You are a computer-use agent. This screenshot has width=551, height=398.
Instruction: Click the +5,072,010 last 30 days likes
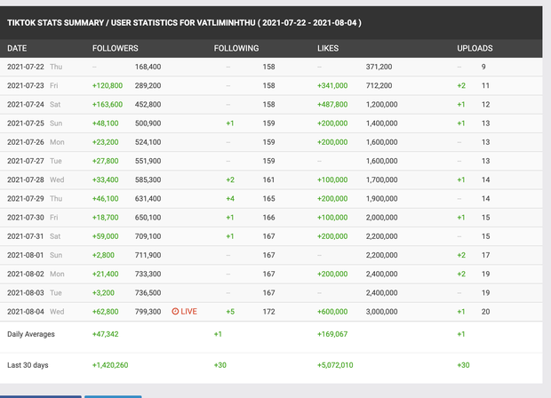click(335, 365)
